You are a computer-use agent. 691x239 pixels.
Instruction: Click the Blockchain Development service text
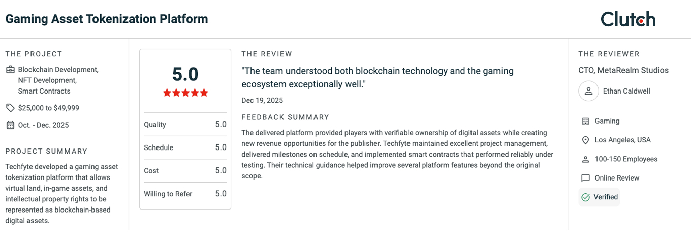(58, 70)
